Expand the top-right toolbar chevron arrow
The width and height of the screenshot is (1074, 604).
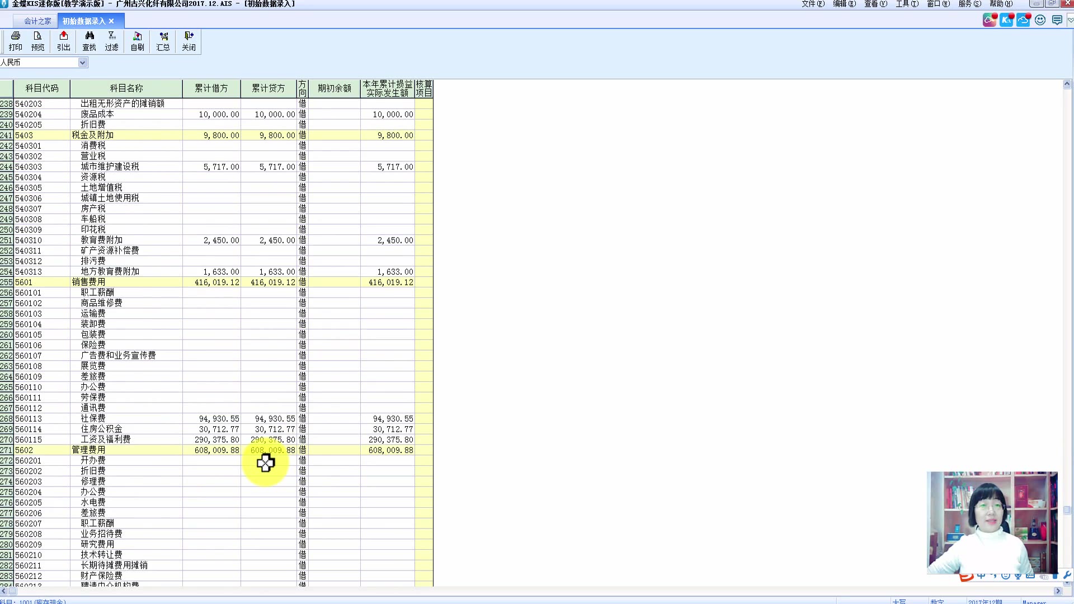(1070, 20)
